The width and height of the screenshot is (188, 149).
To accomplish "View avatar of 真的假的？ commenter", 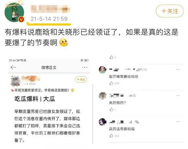I will [103, 96].
